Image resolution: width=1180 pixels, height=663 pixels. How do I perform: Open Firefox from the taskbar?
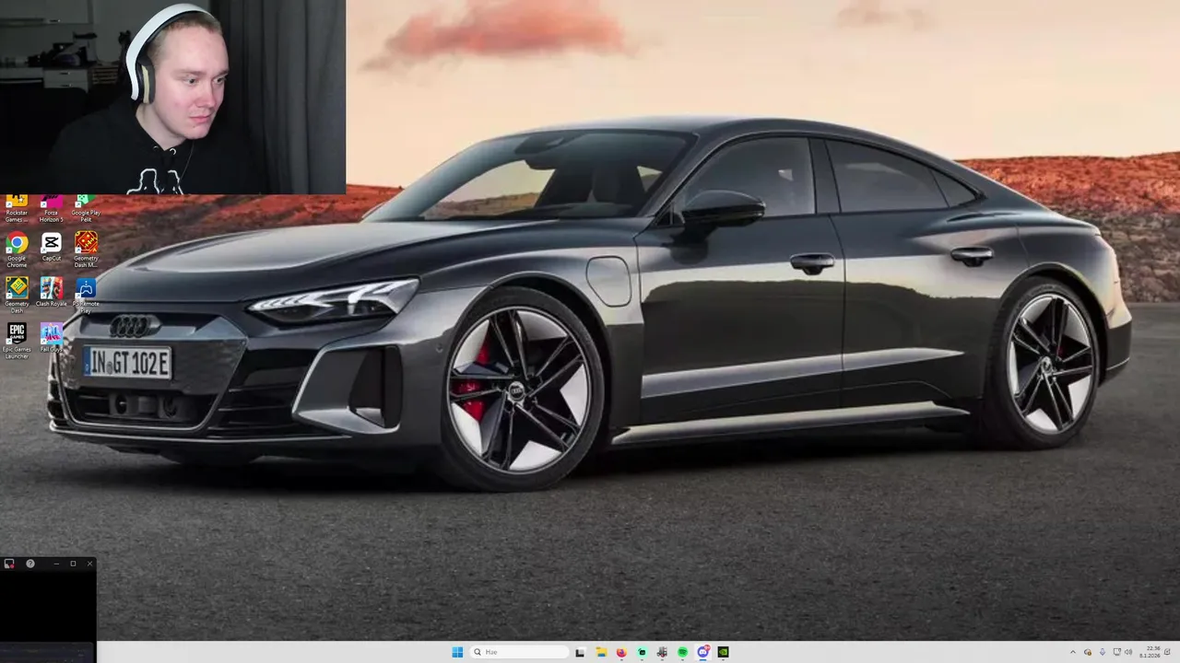click(621, 652)
